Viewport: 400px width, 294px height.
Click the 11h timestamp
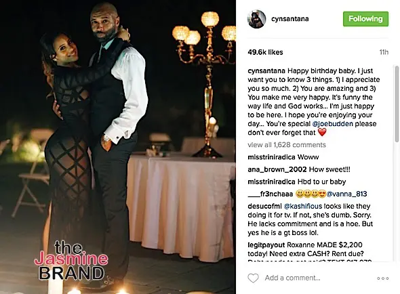(384, 52)
